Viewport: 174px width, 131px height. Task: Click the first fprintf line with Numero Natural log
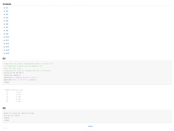tap(21, 77)
